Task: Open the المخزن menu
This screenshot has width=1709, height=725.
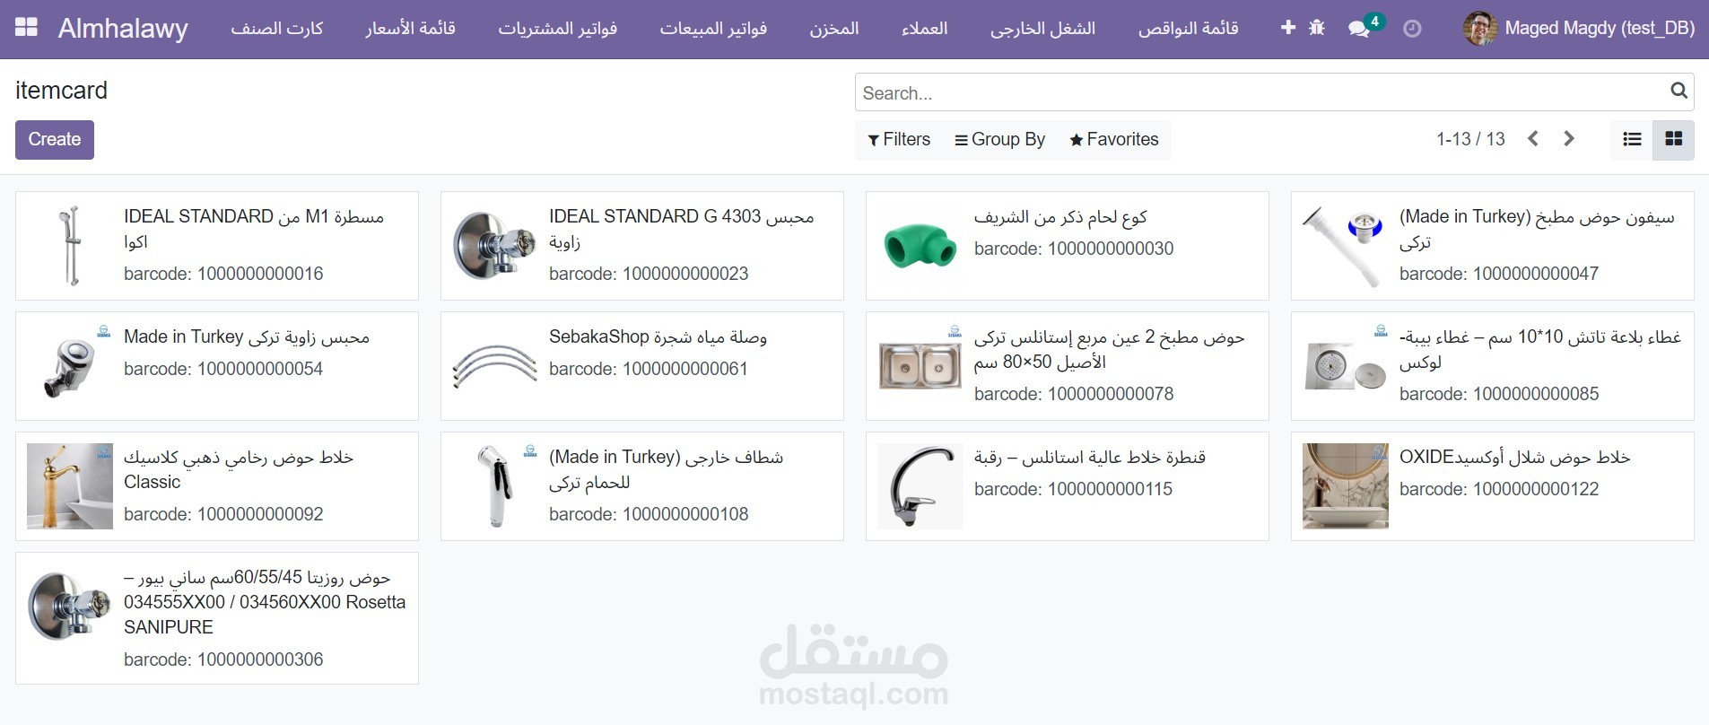Action: pyautogui.click(x=834, y=29)
